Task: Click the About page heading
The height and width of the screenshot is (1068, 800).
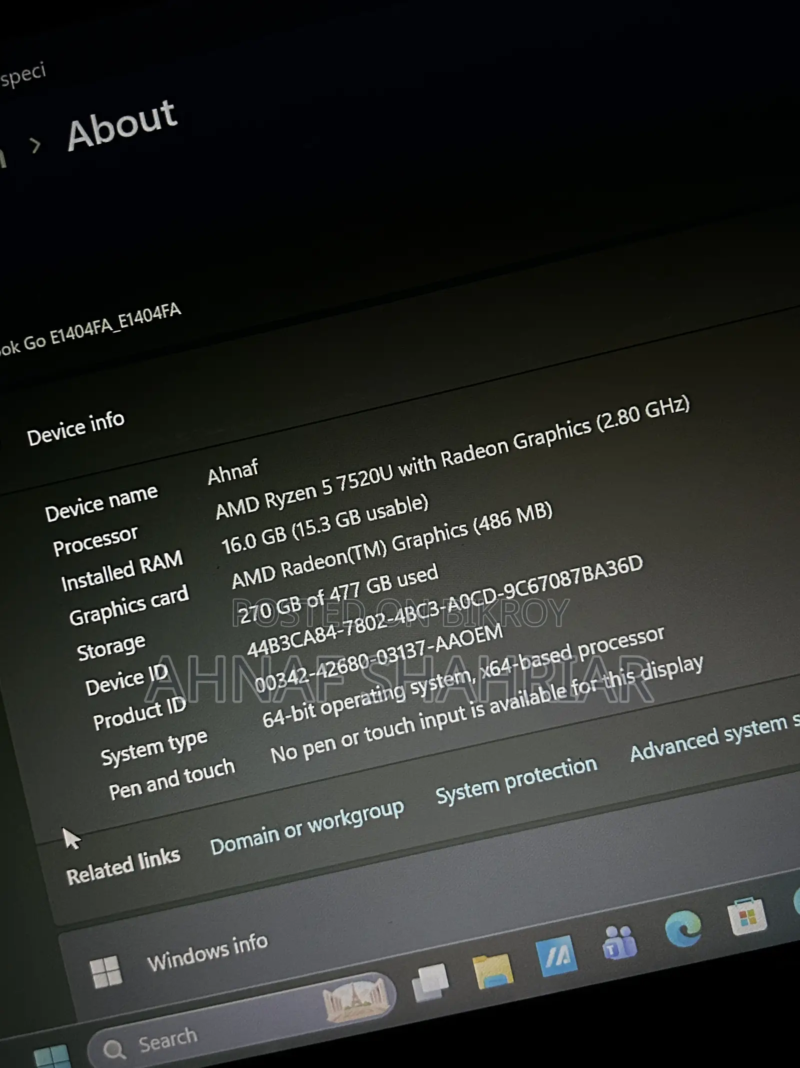Action: [122, 124]
